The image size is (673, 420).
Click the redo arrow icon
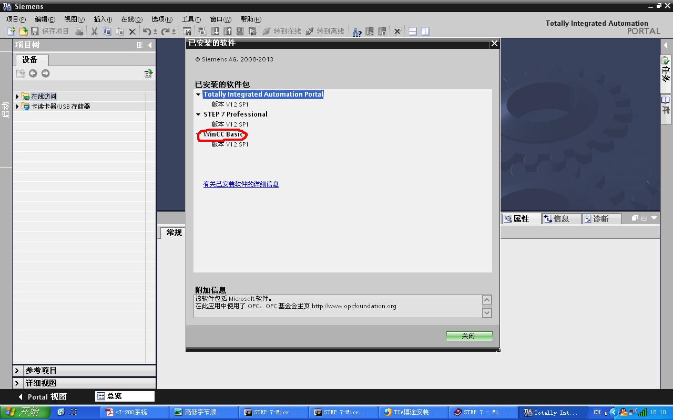[166, 31]
